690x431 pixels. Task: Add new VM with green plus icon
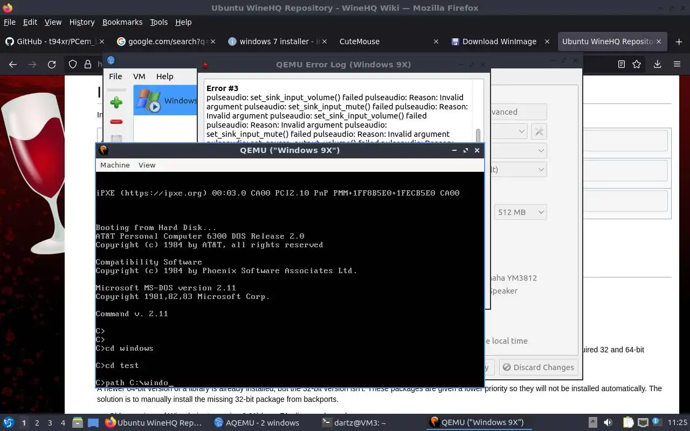tap(116, 102)
